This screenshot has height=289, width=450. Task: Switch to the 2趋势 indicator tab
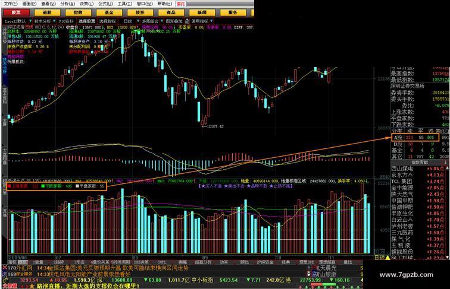coord(58,262)
